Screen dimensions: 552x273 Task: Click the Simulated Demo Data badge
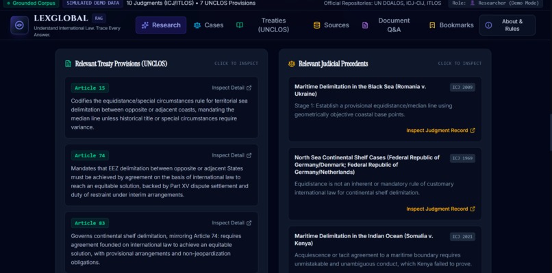pyautogui.click(x=93, y=3)
